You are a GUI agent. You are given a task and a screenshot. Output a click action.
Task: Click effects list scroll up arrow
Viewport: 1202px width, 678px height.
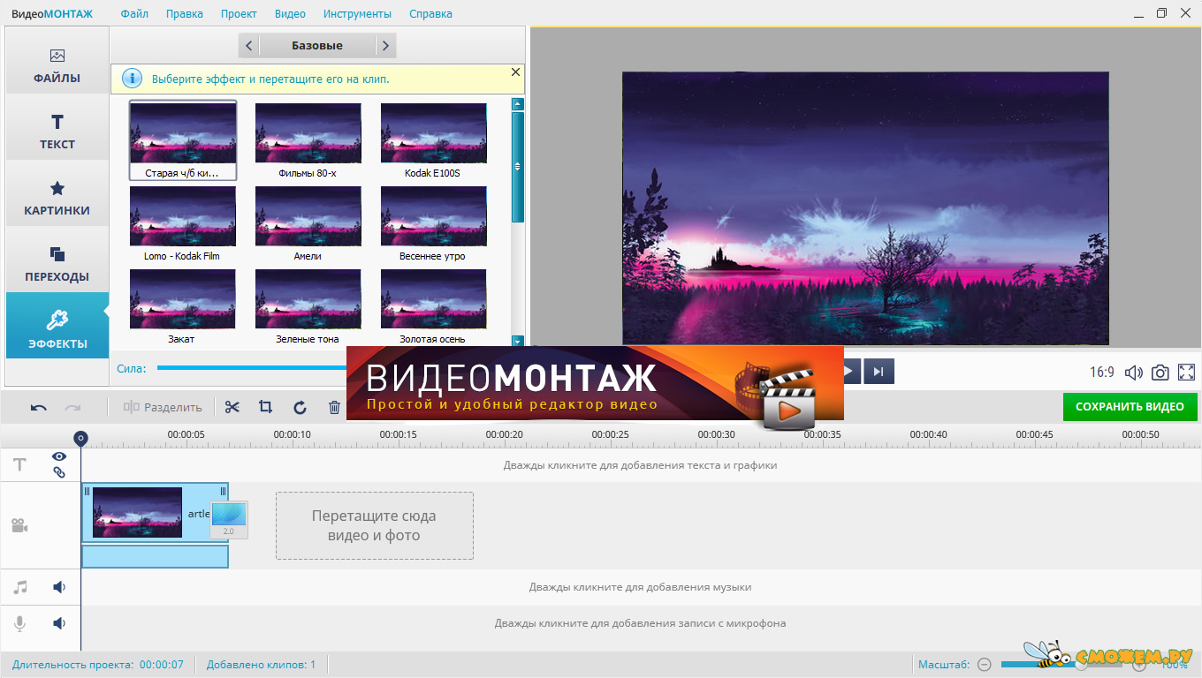click(518, 104)
